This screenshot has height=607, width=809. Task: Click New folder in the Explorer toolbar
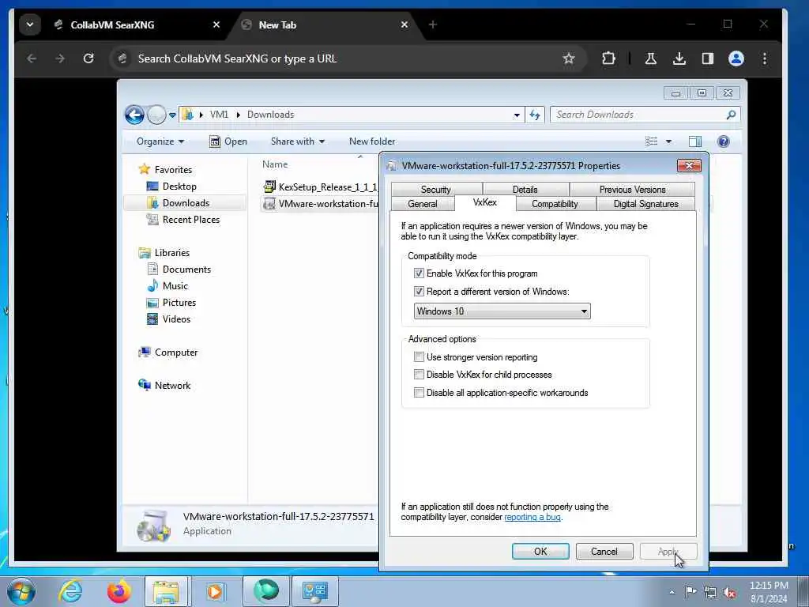click(372, 141)
